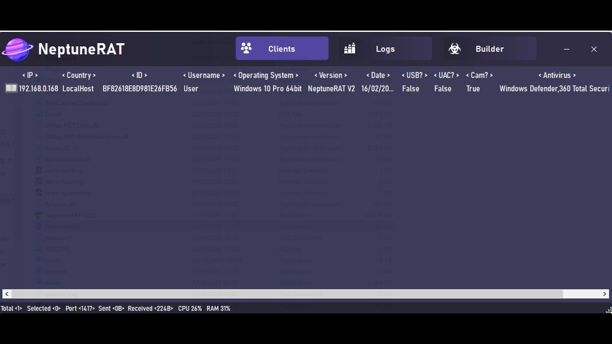Click the flag icon beside 192.168.0.168

click(11, 88)
